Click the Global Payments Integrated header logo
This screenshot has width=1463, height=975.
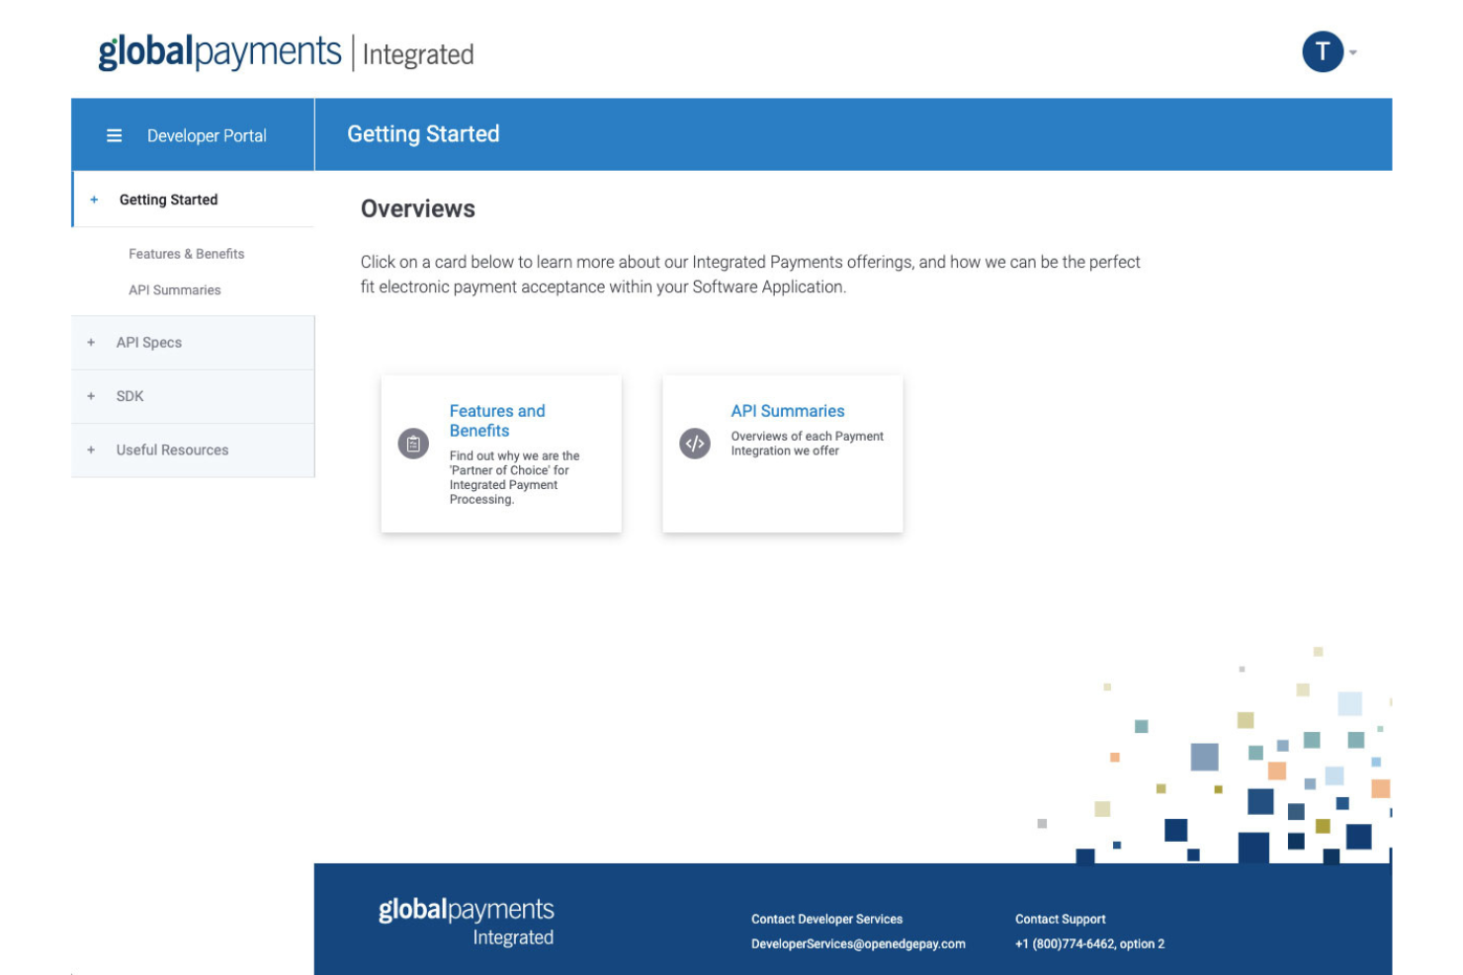[286, 52]
